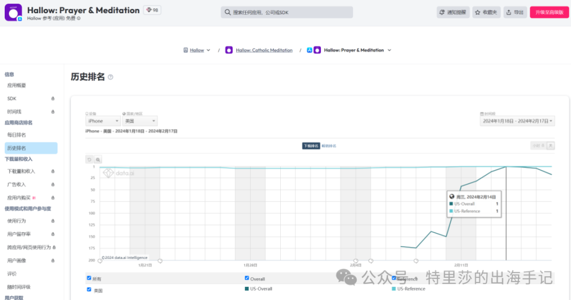Click the lock icon beside 用户留存率
571x300 pixels.
pos(53,234)
